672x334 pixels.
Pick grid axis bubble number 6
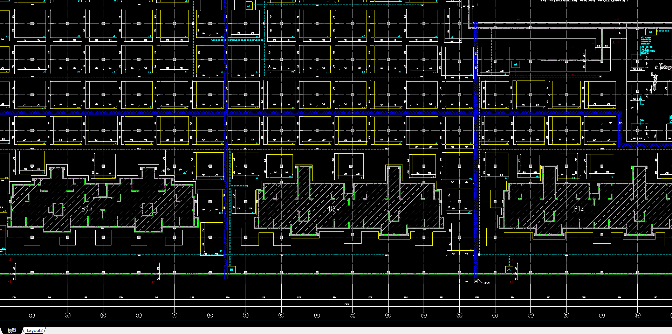click(x=139, y=315)
